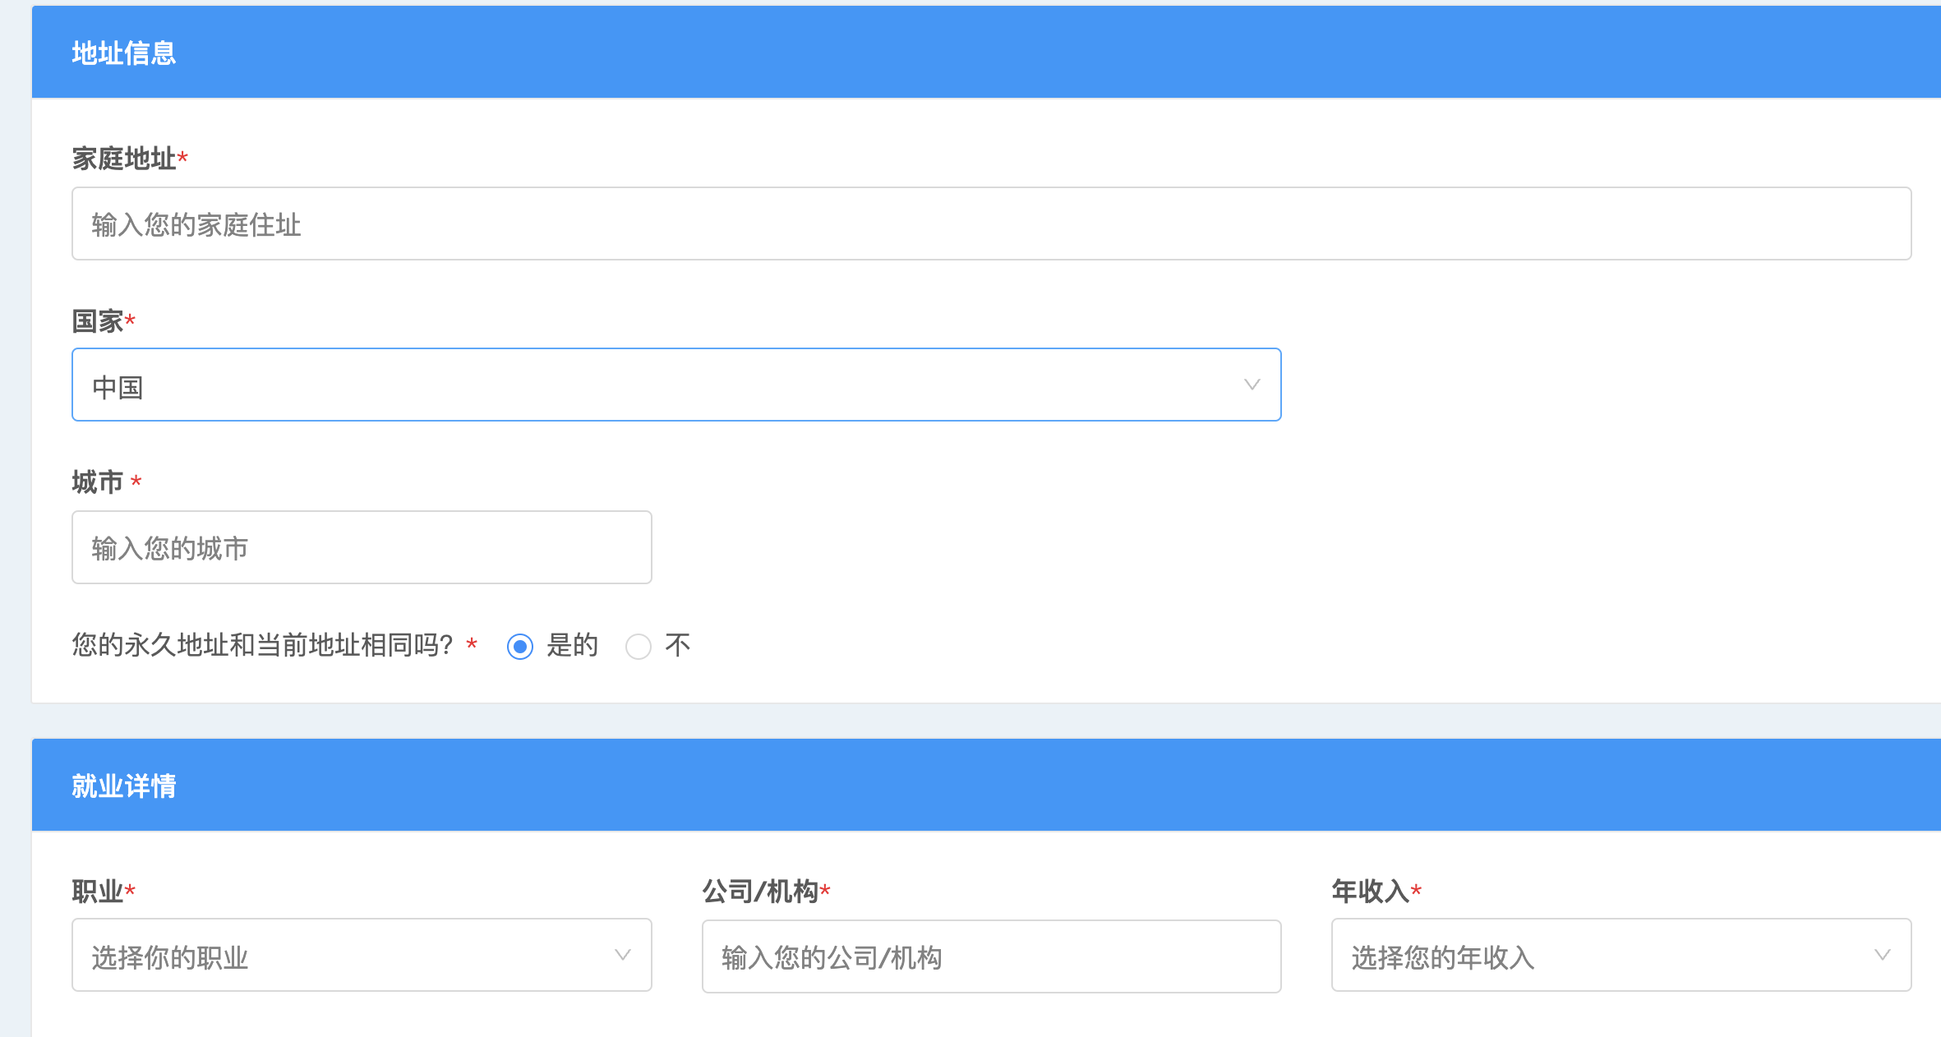Click the 家庭地址 field label
The width and height of the screenshot is (1941, 1037).
pyautogui.click(x=124, y=159)
